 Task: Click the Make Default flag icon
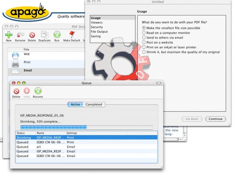(72, 35)
